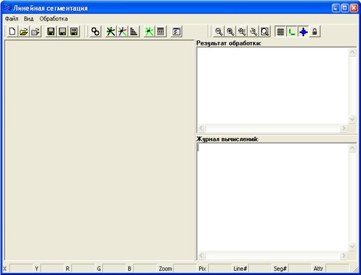The image size is (361, 275).
Task: Click the Attr status bar field
Action: 337,268
